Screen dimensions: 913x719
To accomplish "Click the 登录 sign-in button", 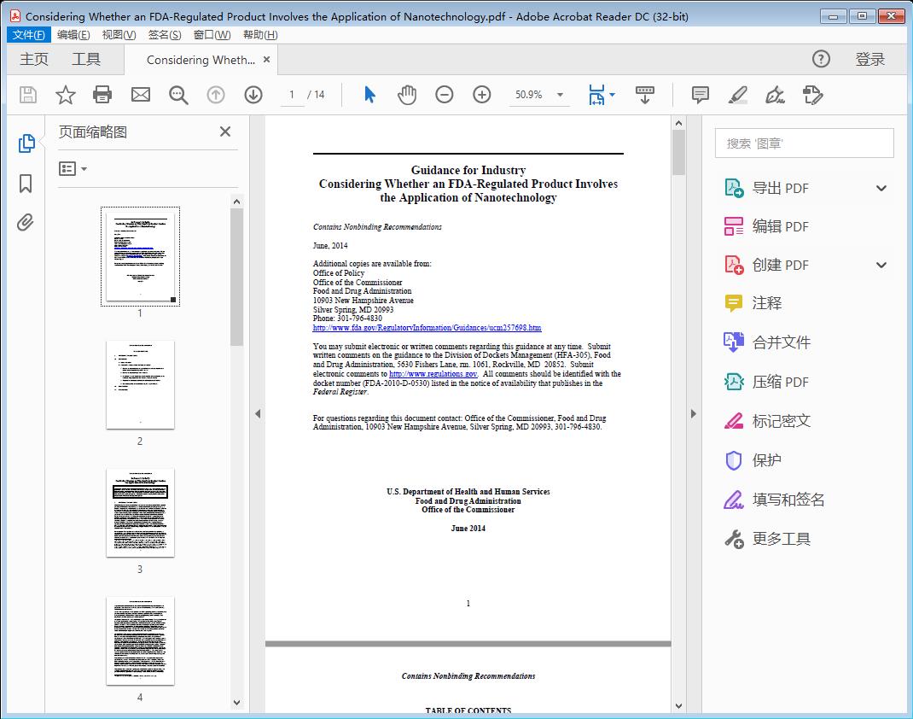I will pos(869,59).
